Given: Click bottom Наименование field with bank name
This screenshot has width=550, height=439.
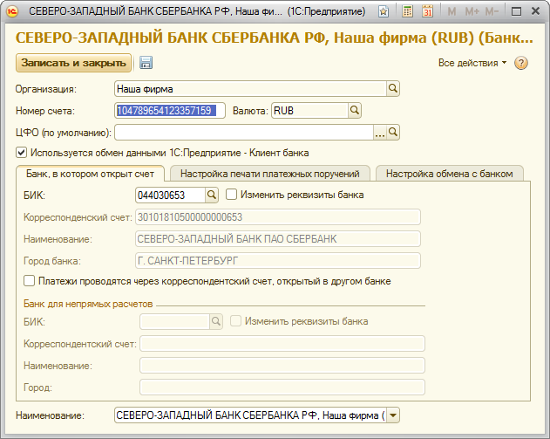Looking at the screenshot, I should (x=251, y=415).
